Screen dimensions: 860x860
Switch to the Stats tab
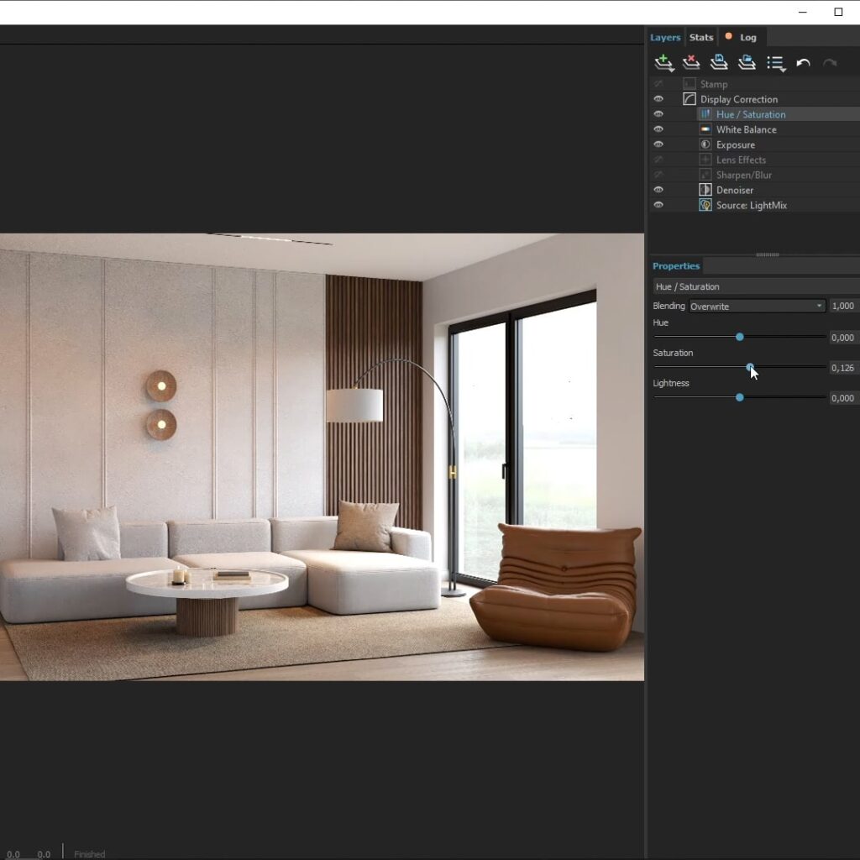tap(701, 37)
